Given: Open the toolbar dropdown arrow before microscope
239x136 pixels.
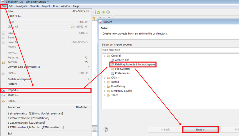Looking at the screenshot, I should pos(93,12).
